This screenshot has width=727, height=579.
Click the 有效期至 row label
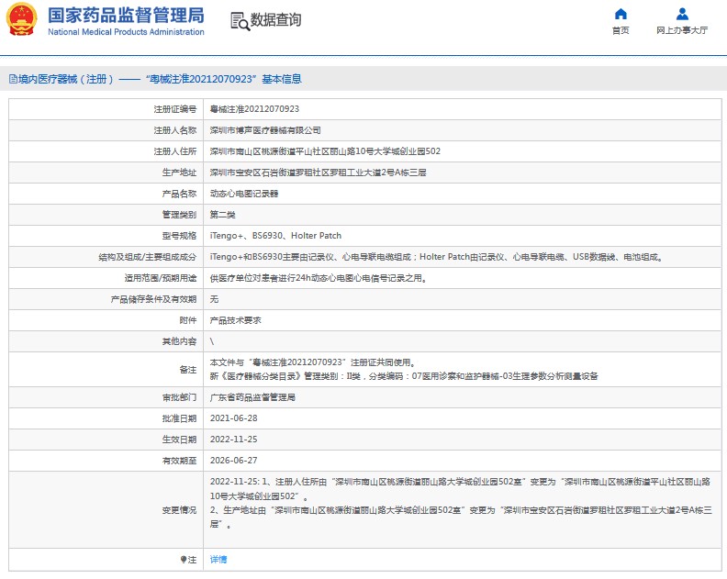click(x=179, y=461)
